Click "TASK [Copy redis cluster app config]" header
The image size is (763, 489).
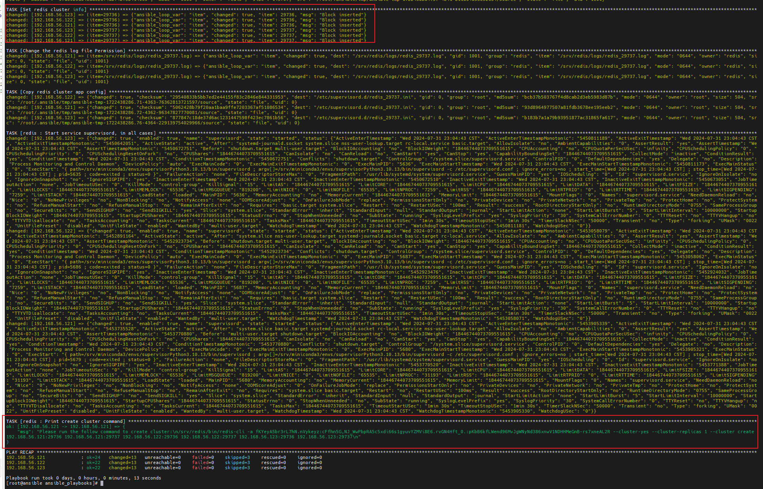pos(56,92)
